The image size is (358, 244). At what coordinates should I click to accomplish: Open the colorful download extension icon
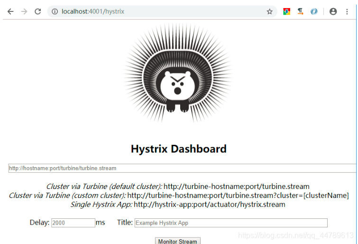coord(286,11)
